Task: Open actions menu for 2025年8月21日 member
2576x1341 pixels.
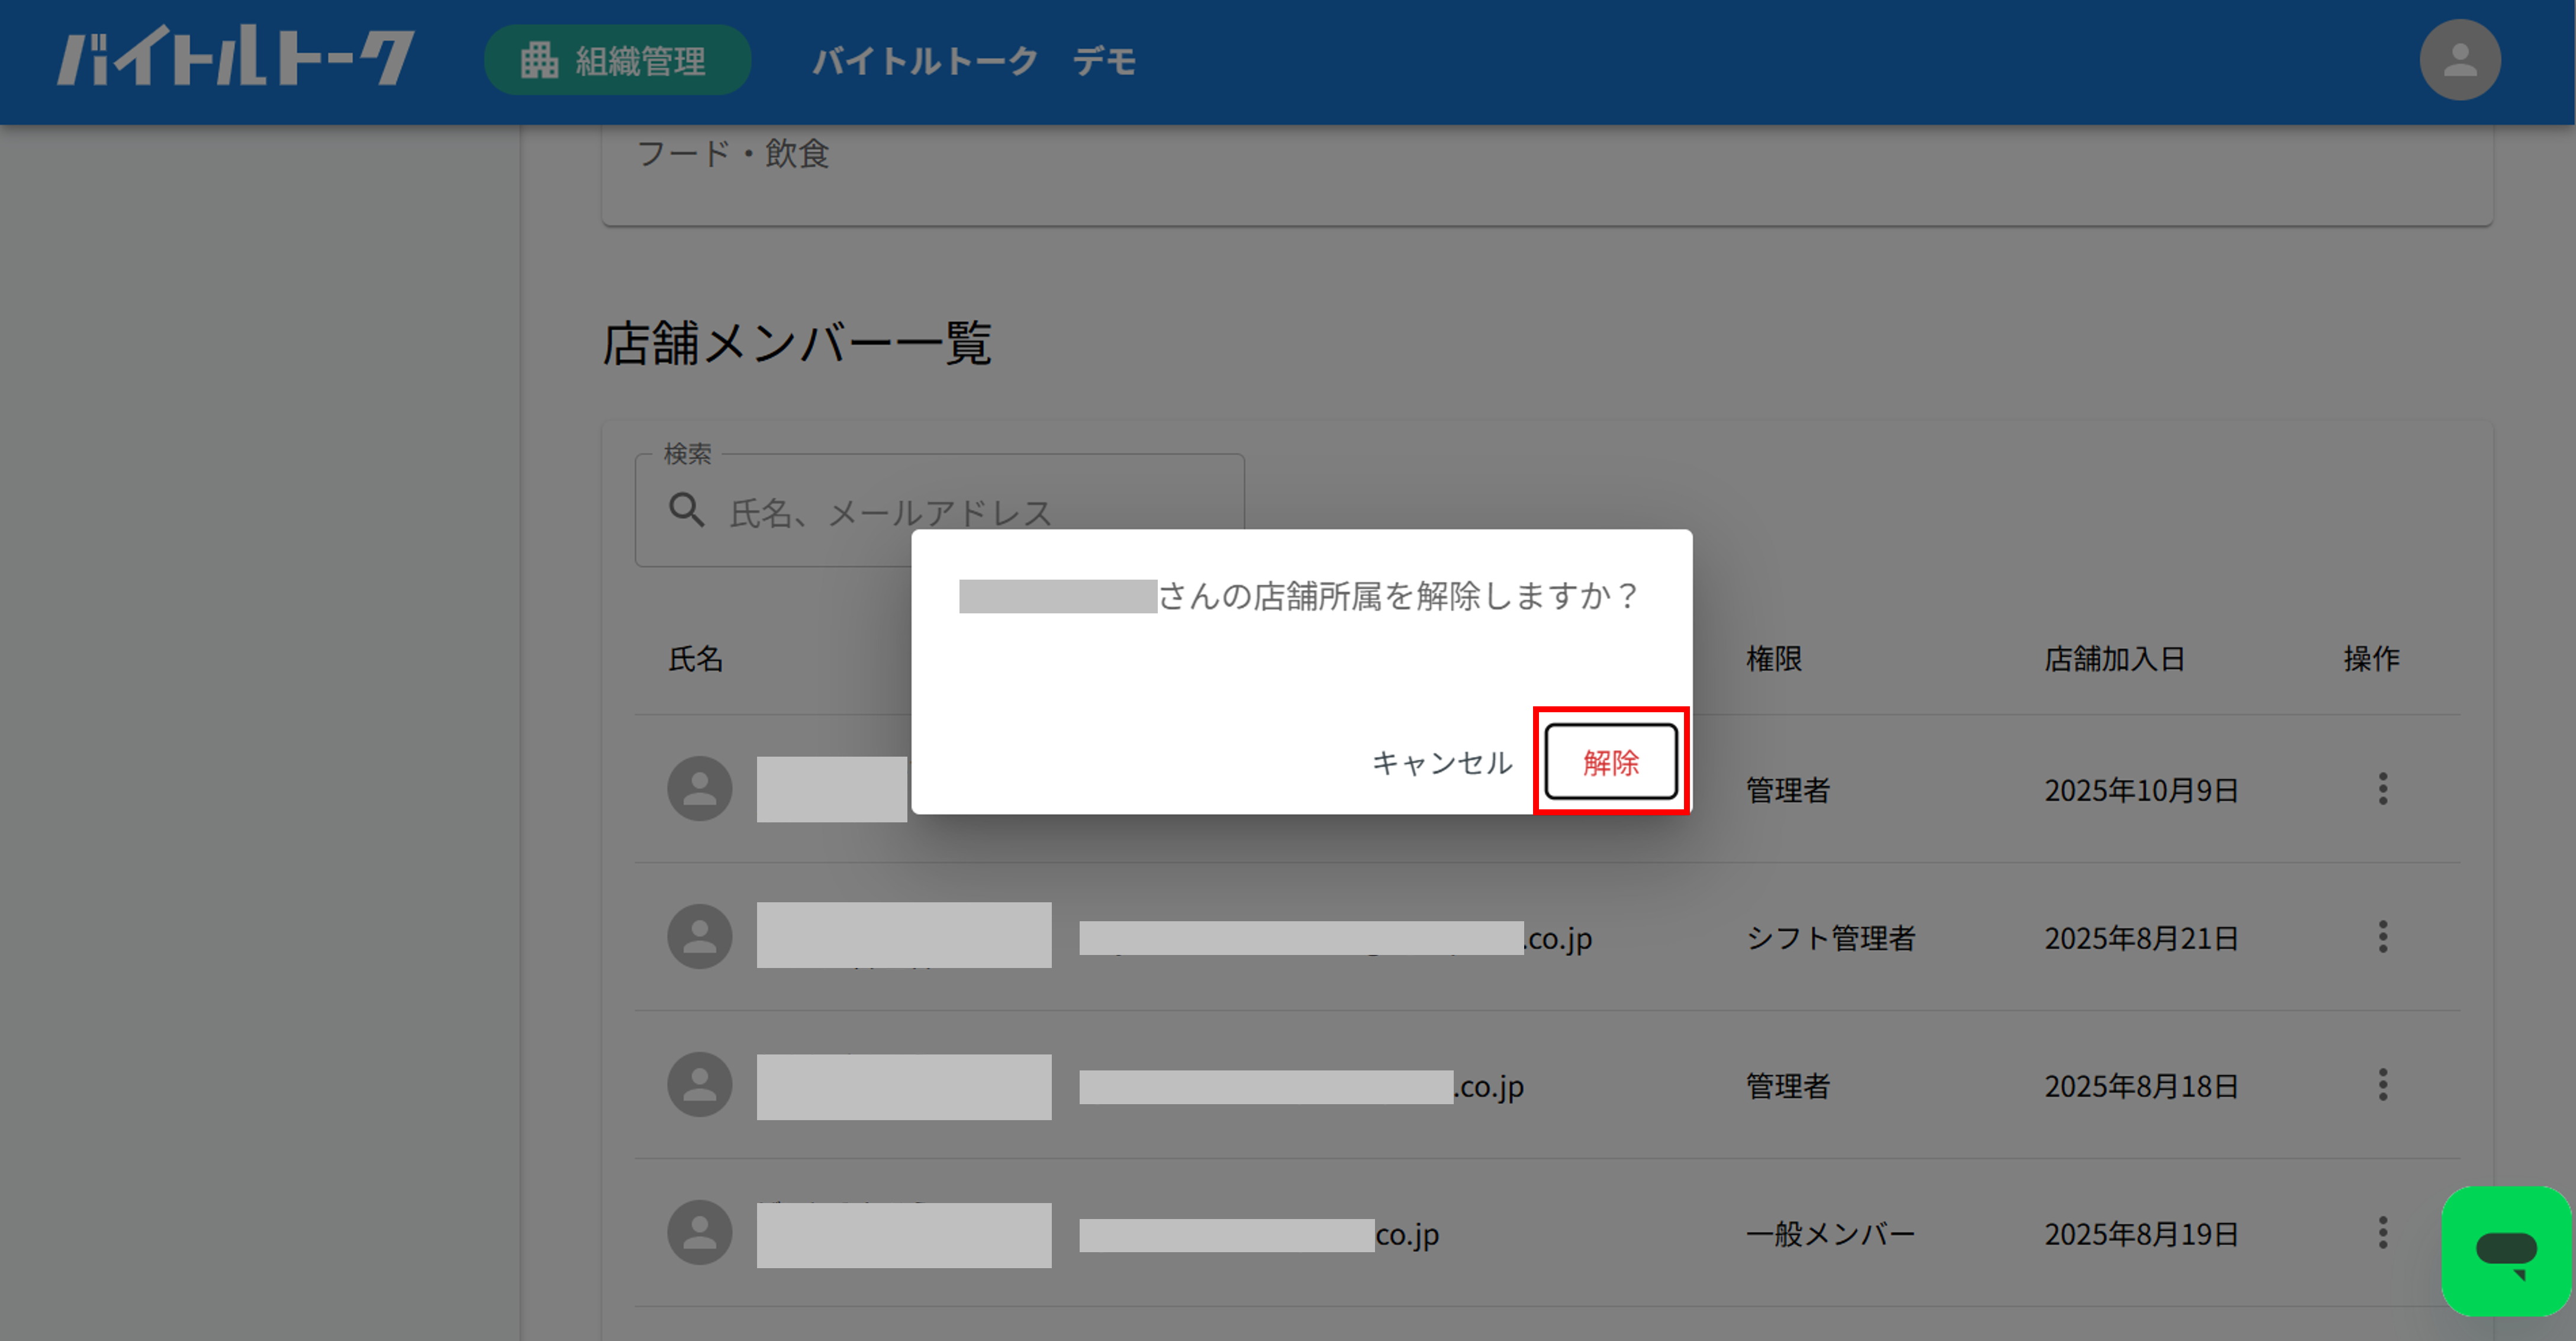Action: [2383, 937]
